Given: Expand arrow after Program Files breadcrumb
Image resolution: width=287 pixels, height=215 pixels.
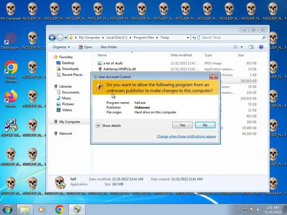Looking at the screenshot, I should (157, 38).
